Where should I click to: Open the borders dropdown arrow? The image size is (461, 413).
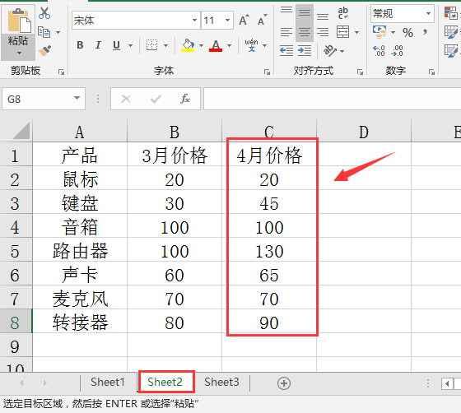(x=165, y=45)
